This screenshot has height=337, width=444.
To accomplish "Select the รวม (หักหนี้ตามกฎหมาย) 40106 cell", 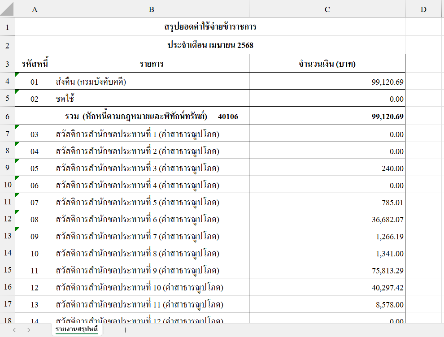I will pyautogui.click(x=152, y=116).
